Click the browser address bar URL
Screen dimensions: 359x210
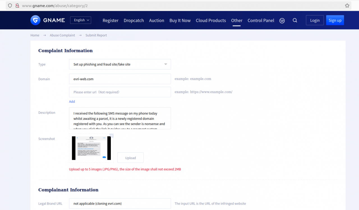(55, 6)
